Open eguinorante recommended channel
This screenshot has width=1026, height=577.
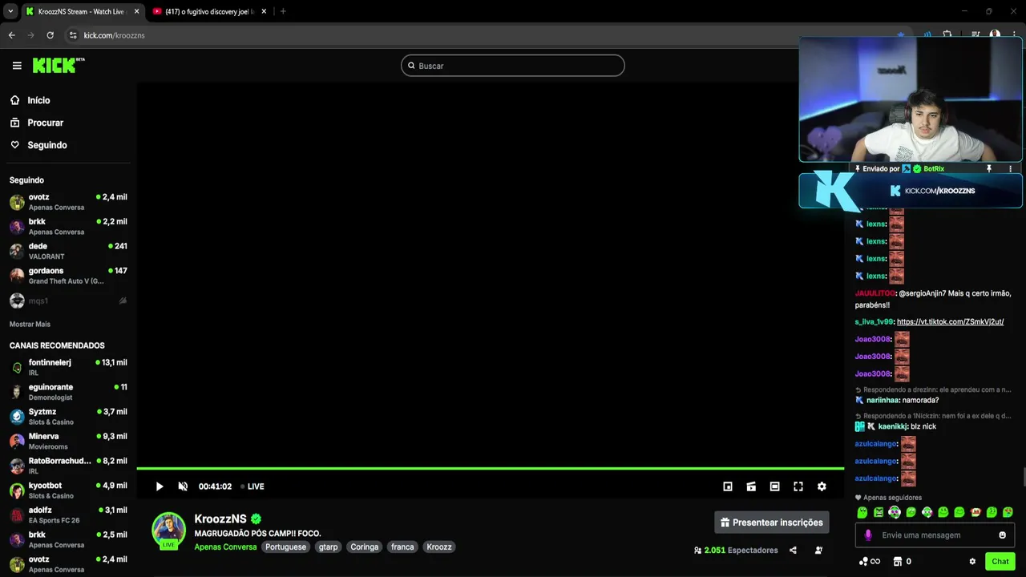pyautogui.click(x=68, y=392)
